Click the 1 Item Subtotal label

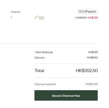click(44, 52)
